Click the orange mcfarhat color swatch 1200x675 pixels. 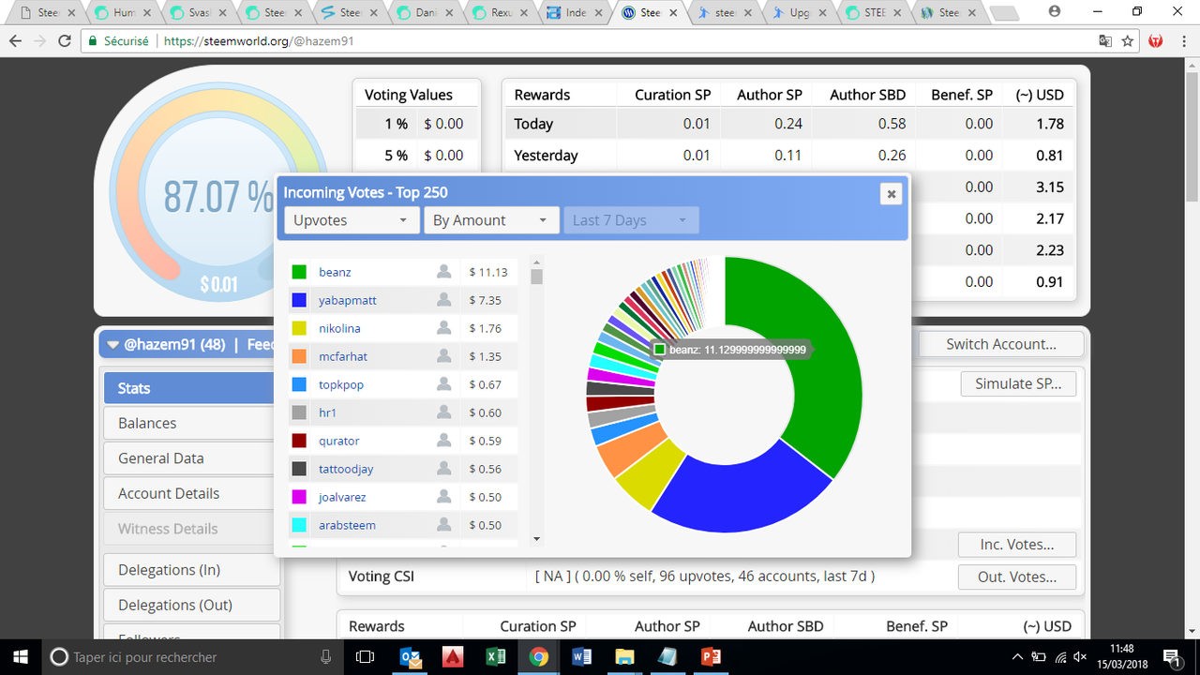click(299, 356)
